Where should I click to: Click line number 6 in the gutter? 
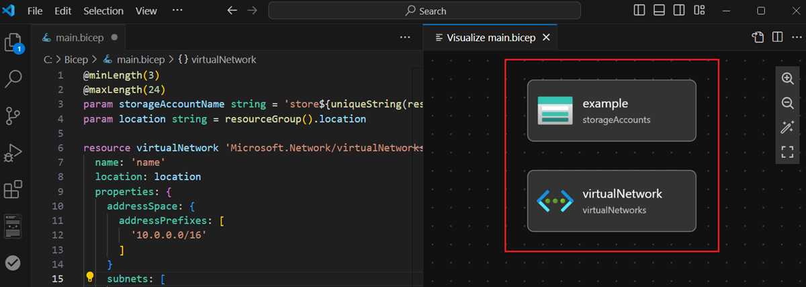pos(60,148)
